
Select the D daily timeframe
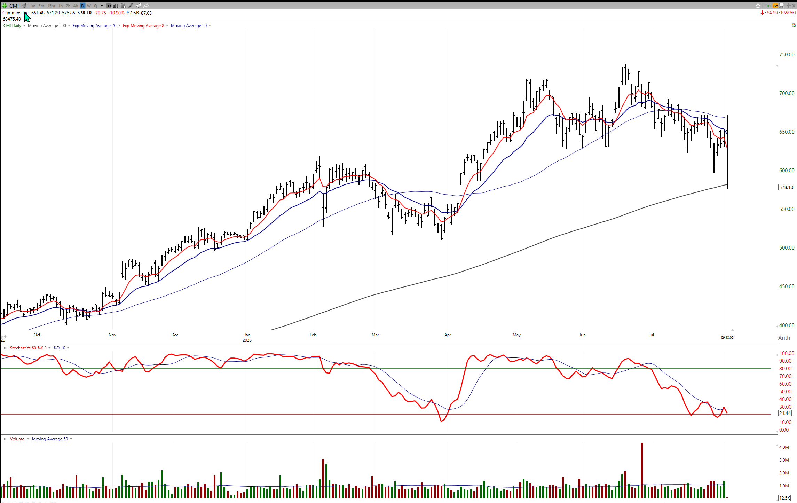pos(82,6)
